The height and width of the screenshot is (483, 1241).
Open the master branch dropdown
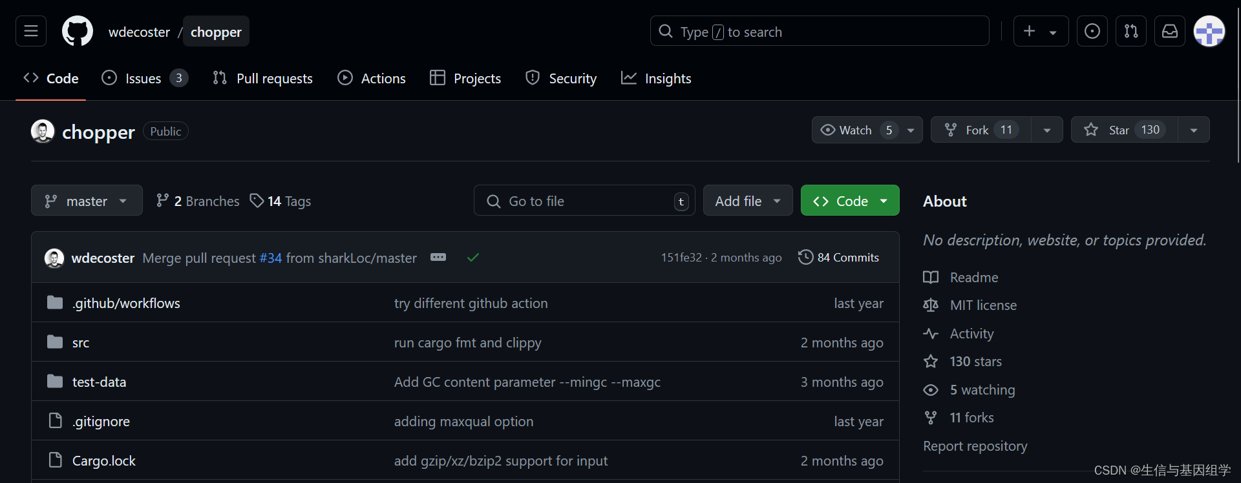click(87, 201)
